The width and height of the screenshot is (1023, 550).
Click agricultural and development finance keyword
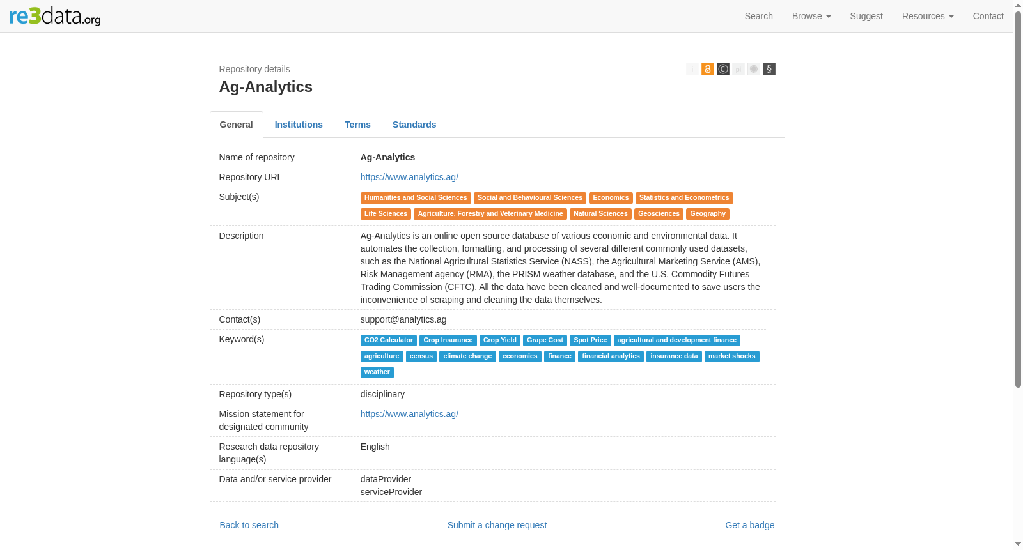[677, 340]
